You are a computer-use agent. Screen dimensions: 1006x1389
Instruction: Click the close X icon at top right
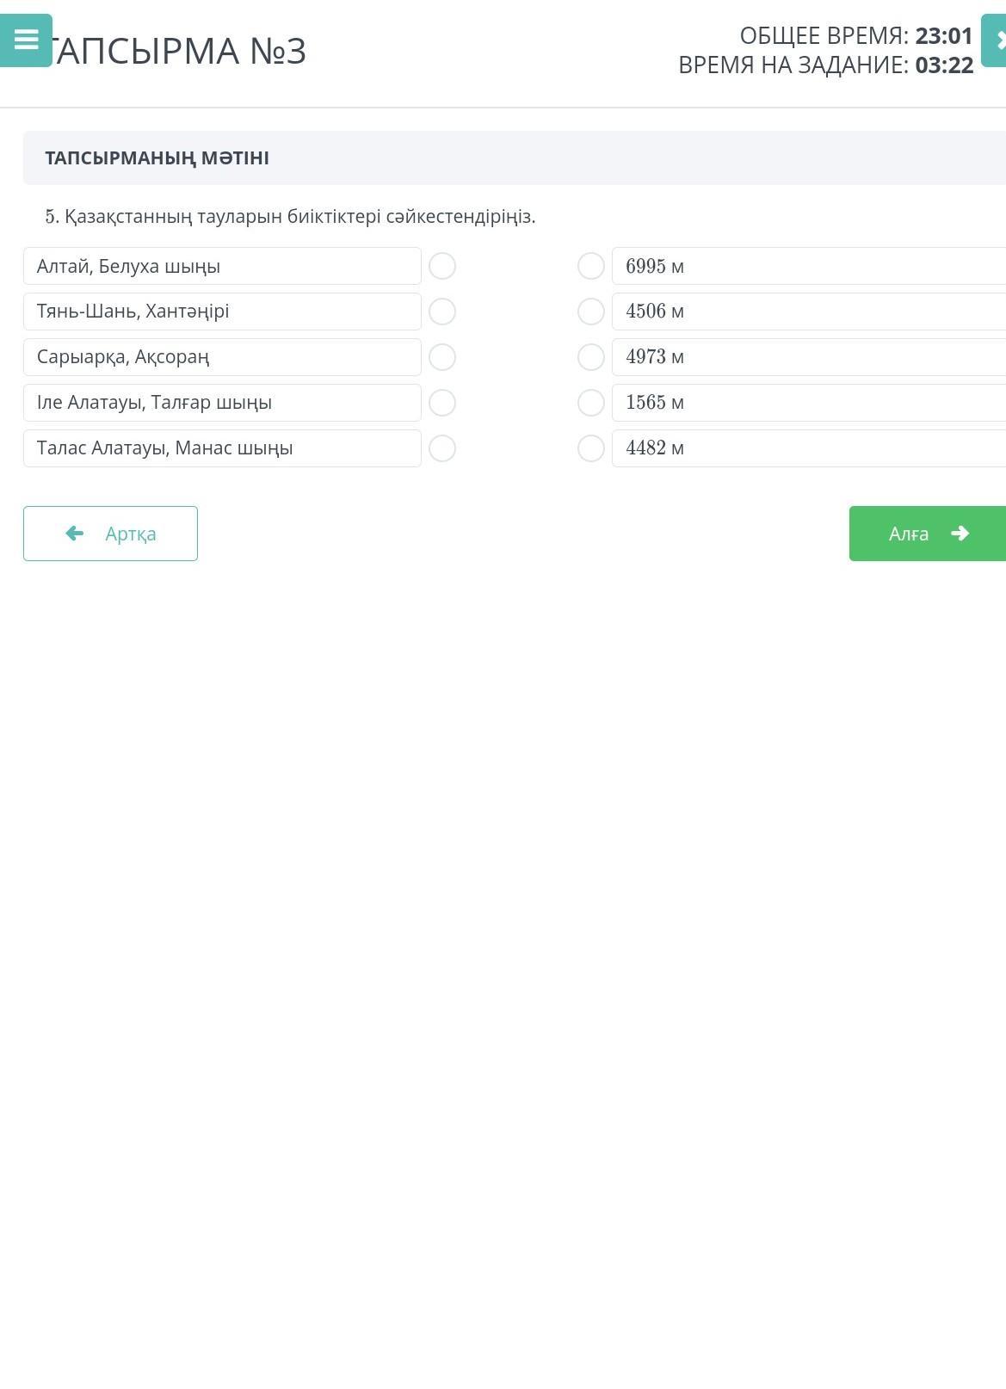[x=997, y=40]
